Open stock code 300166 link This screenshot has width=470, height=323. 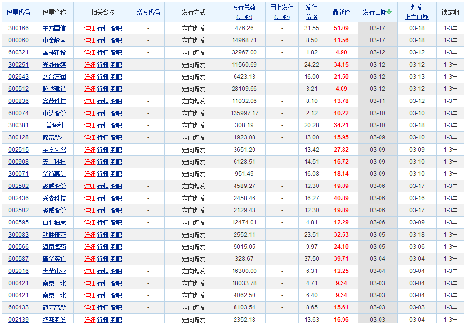tap(18, 28)
